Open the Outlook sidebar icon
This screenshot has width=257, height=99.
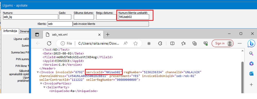click(251, 74)
